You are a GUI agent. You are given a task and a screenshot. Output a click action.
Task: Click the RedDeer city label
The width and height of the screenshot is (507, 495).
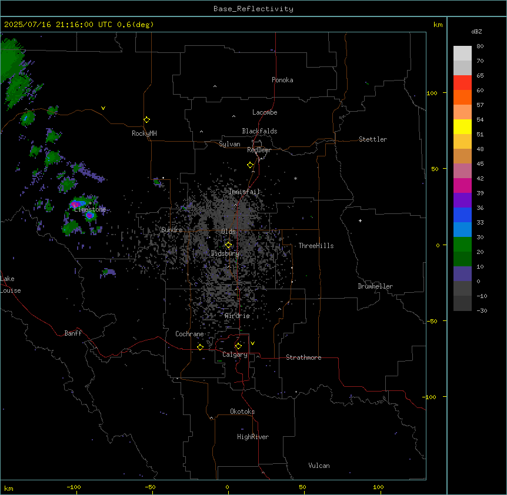tap(259, 150)
